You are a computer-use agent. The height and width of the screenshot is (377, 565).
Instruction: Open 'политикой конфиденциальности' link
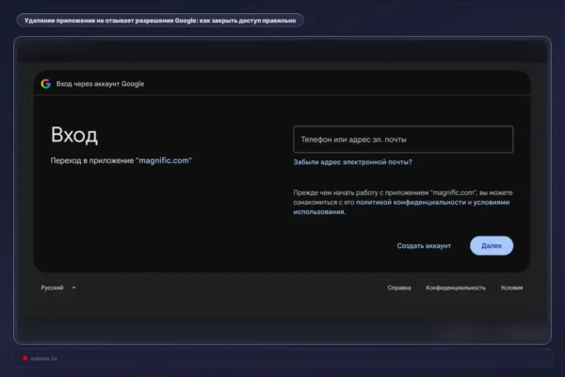tap(411, 203)
